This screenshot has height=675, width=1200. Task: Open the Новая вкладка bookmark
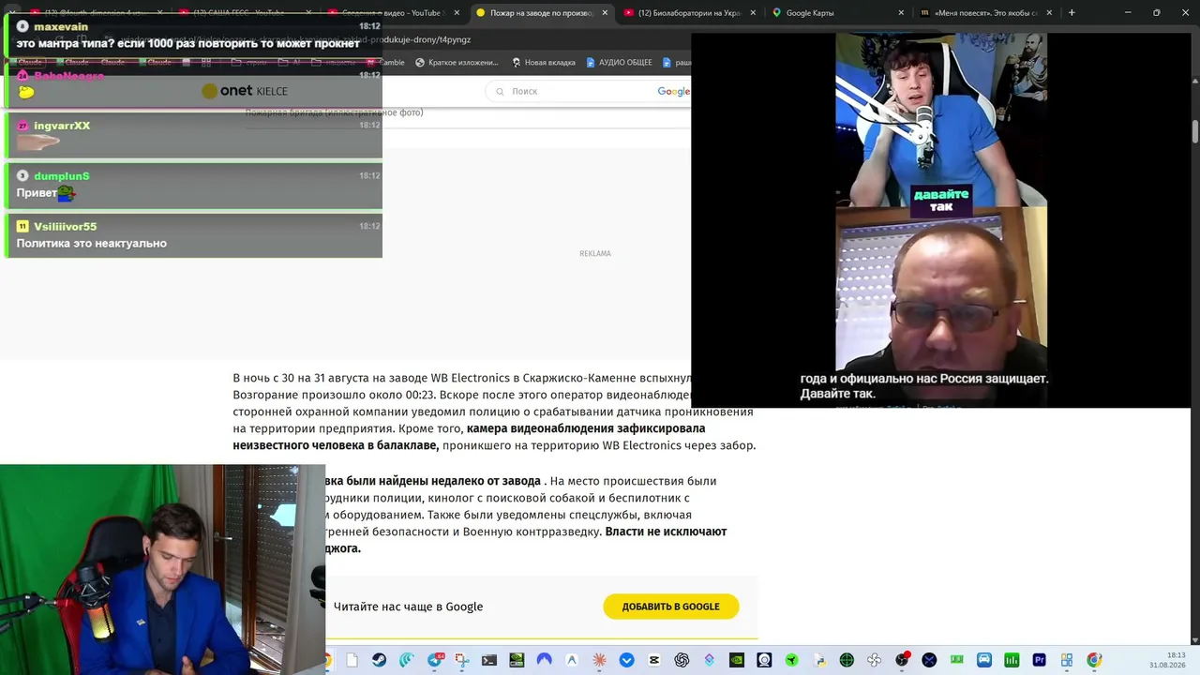pyautogui.click(x=543, y=63)
